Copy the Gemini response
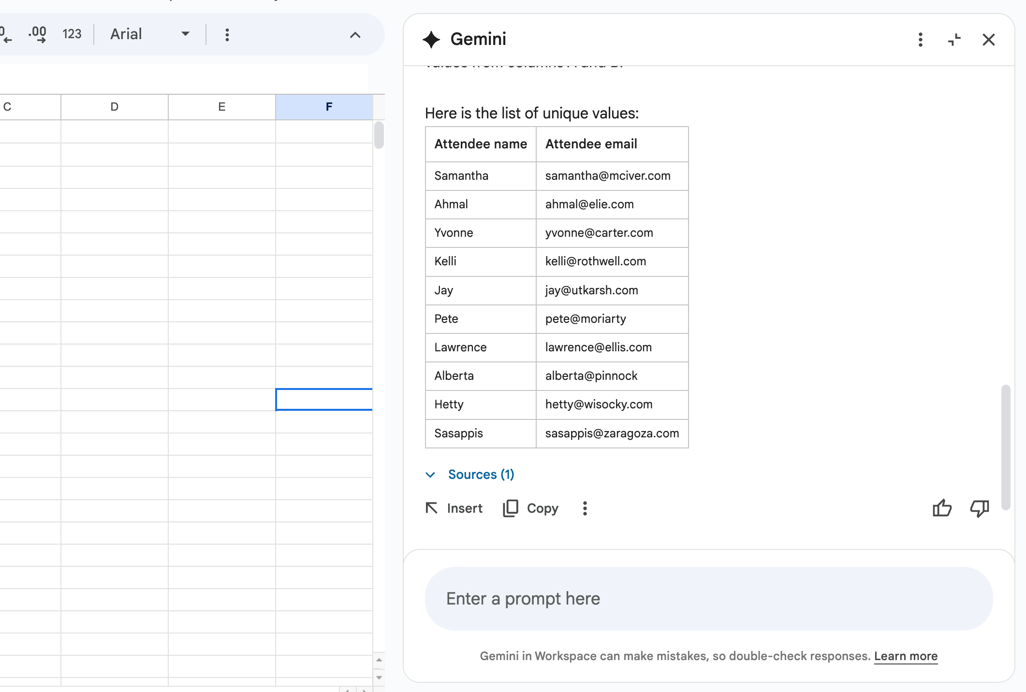 click(x=530, y=508)
